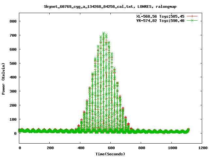Click x-axis tick label 1000

click(x=172, y=148)
